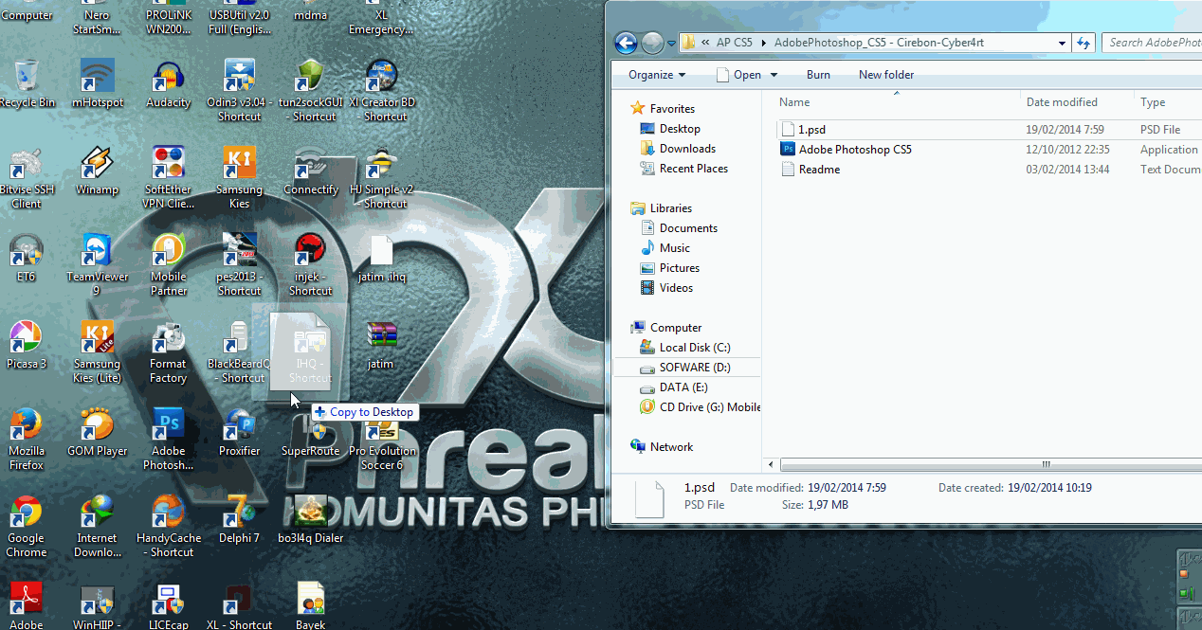Select the Mozilla Firefox desktop icon
This screenshot has height=630, width=1202.
click(27, 440)
